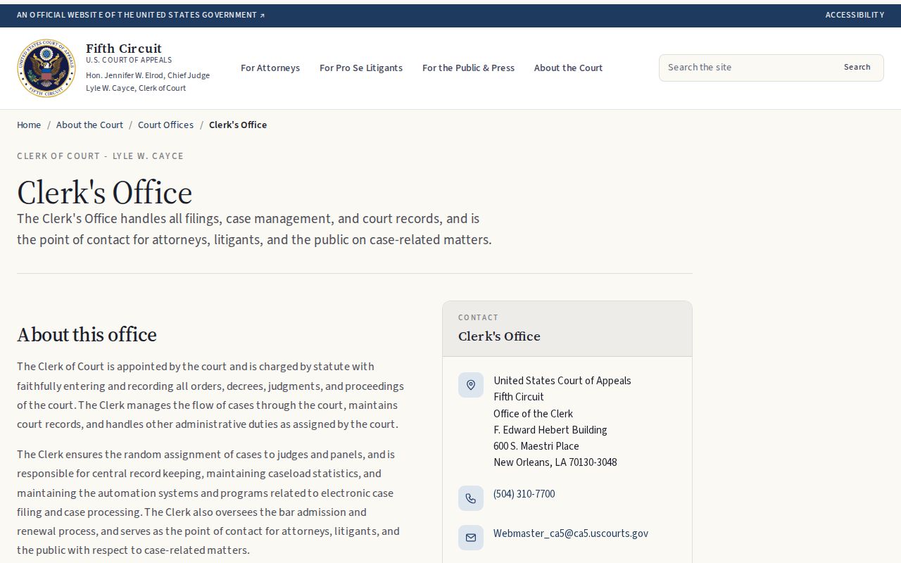Image resolution: width=901 pixels, height=563 pixels.
Task: Go to Home in the breadcrumb
Action: [x=29, y=125]
